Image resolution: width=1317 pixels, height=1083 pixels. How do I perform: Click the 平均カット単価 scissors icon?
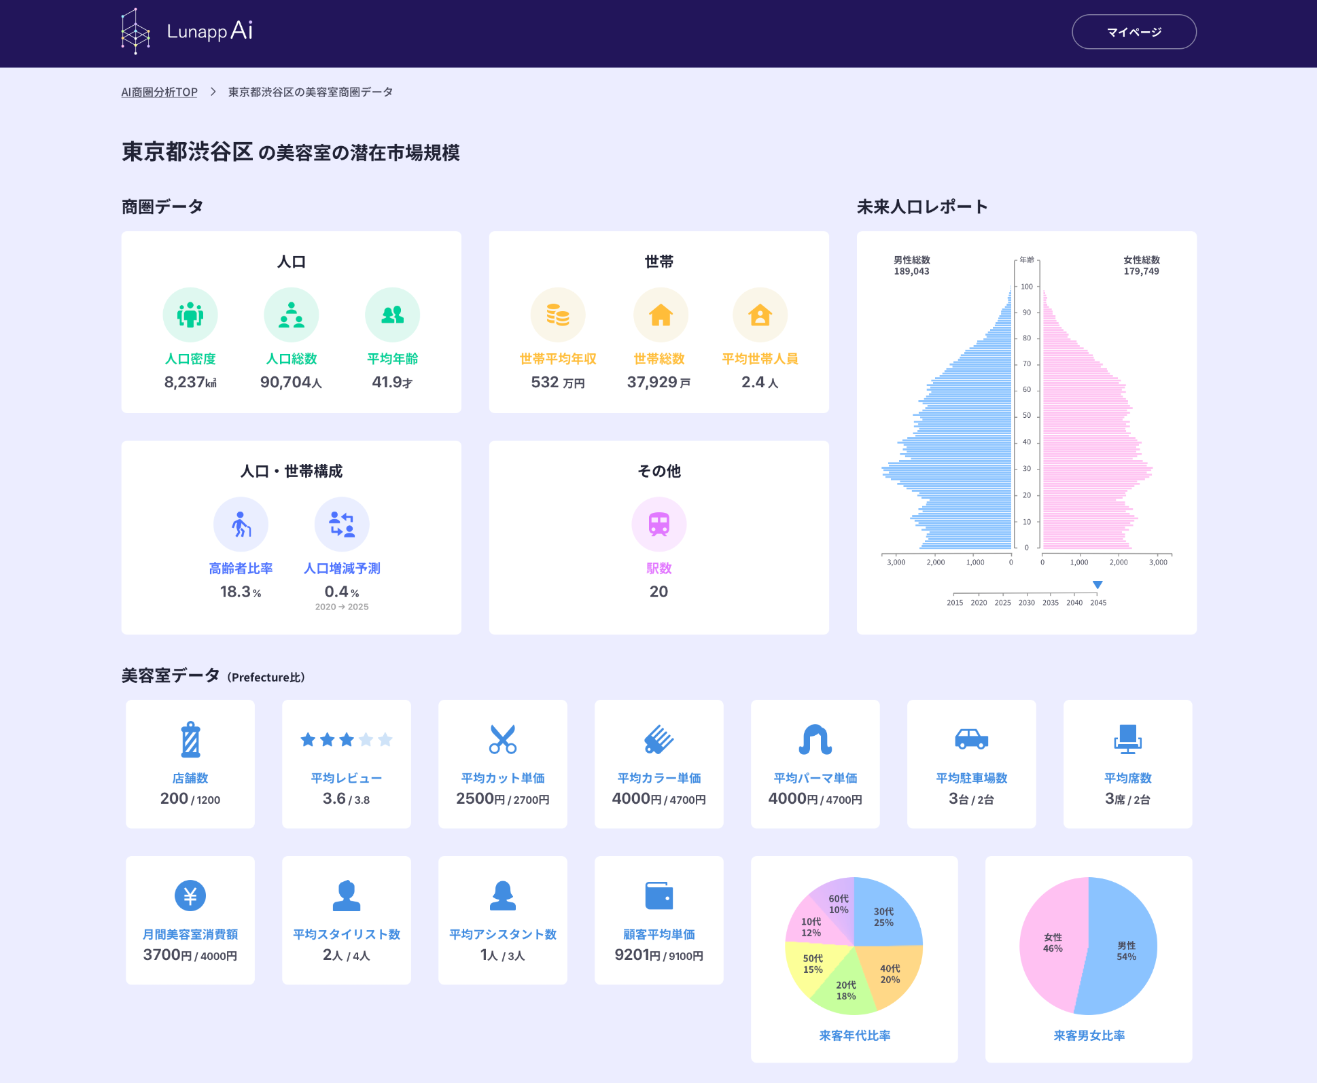(502, 739)
